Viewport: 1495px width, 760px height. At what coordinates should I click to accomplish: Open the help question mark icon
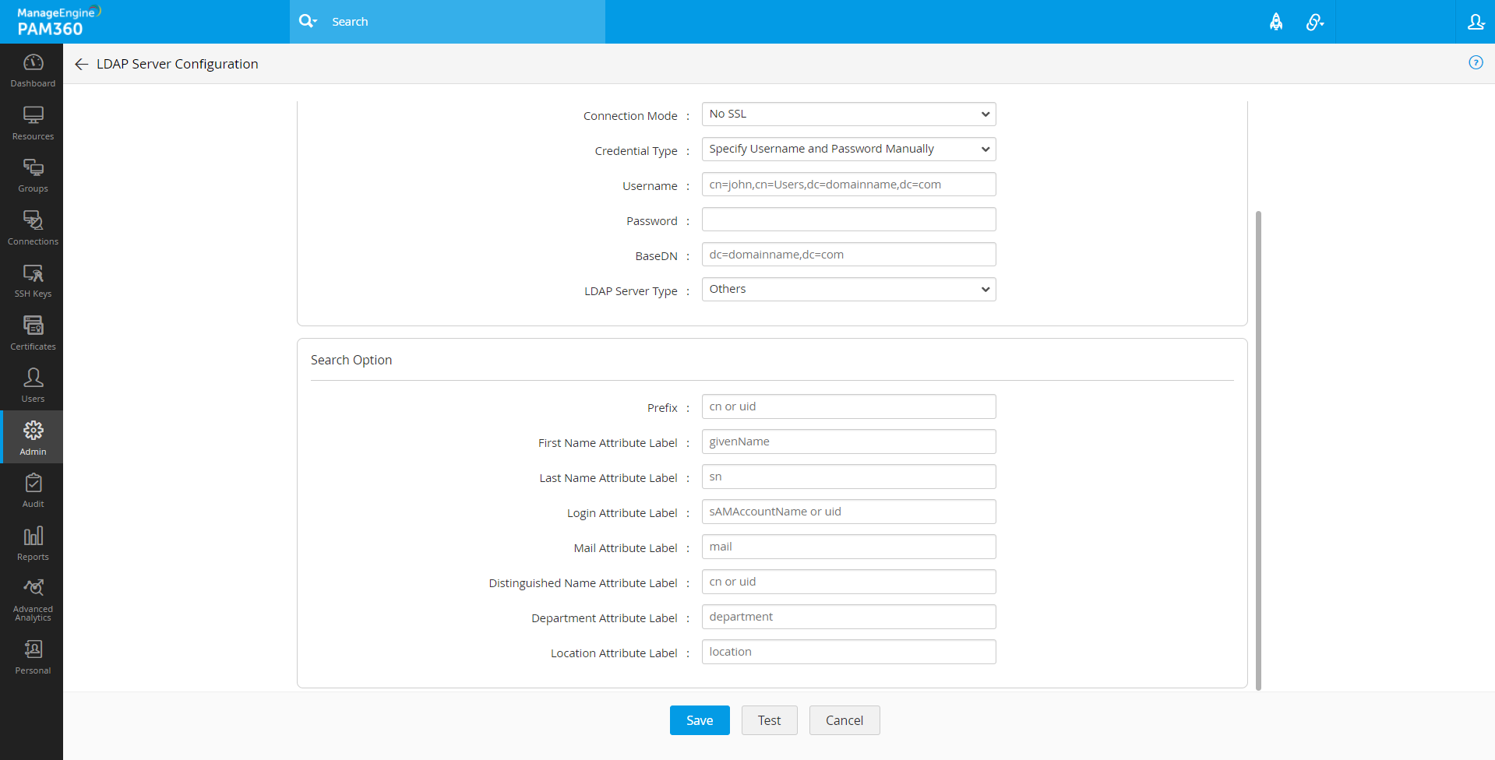coord(1476,63)
